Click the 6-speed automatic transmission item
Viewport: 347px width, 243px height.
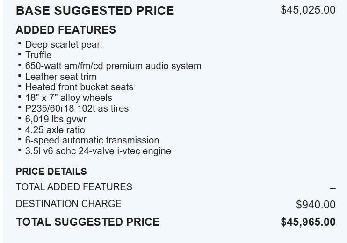pyautogui.click(x=92, y=140)
